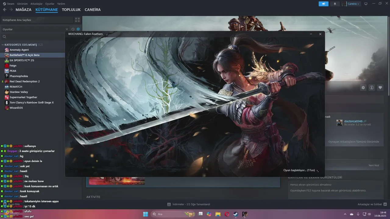Image resolution: width=390 pixels, height=219 pixels.
Task: Click the game info icon button
Action: coord(372,88)
